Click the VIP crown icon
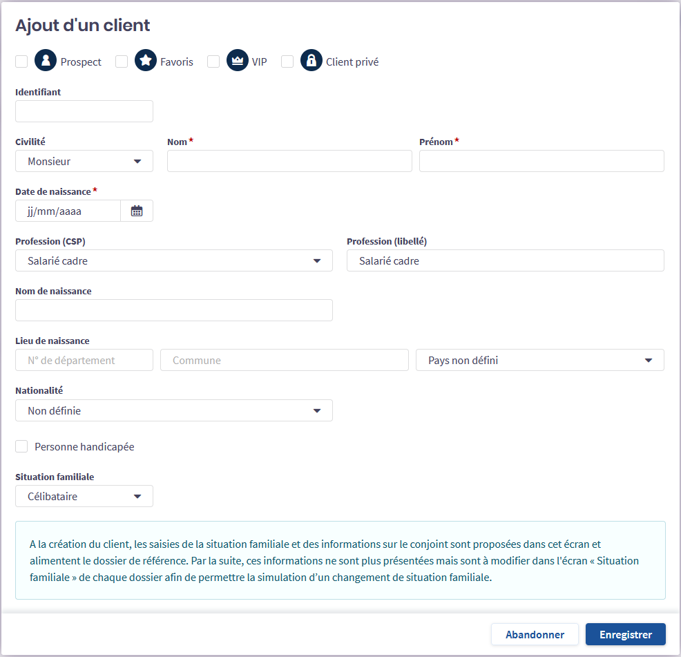The width and height of the screenshot is (681, 657). (237, 61)
